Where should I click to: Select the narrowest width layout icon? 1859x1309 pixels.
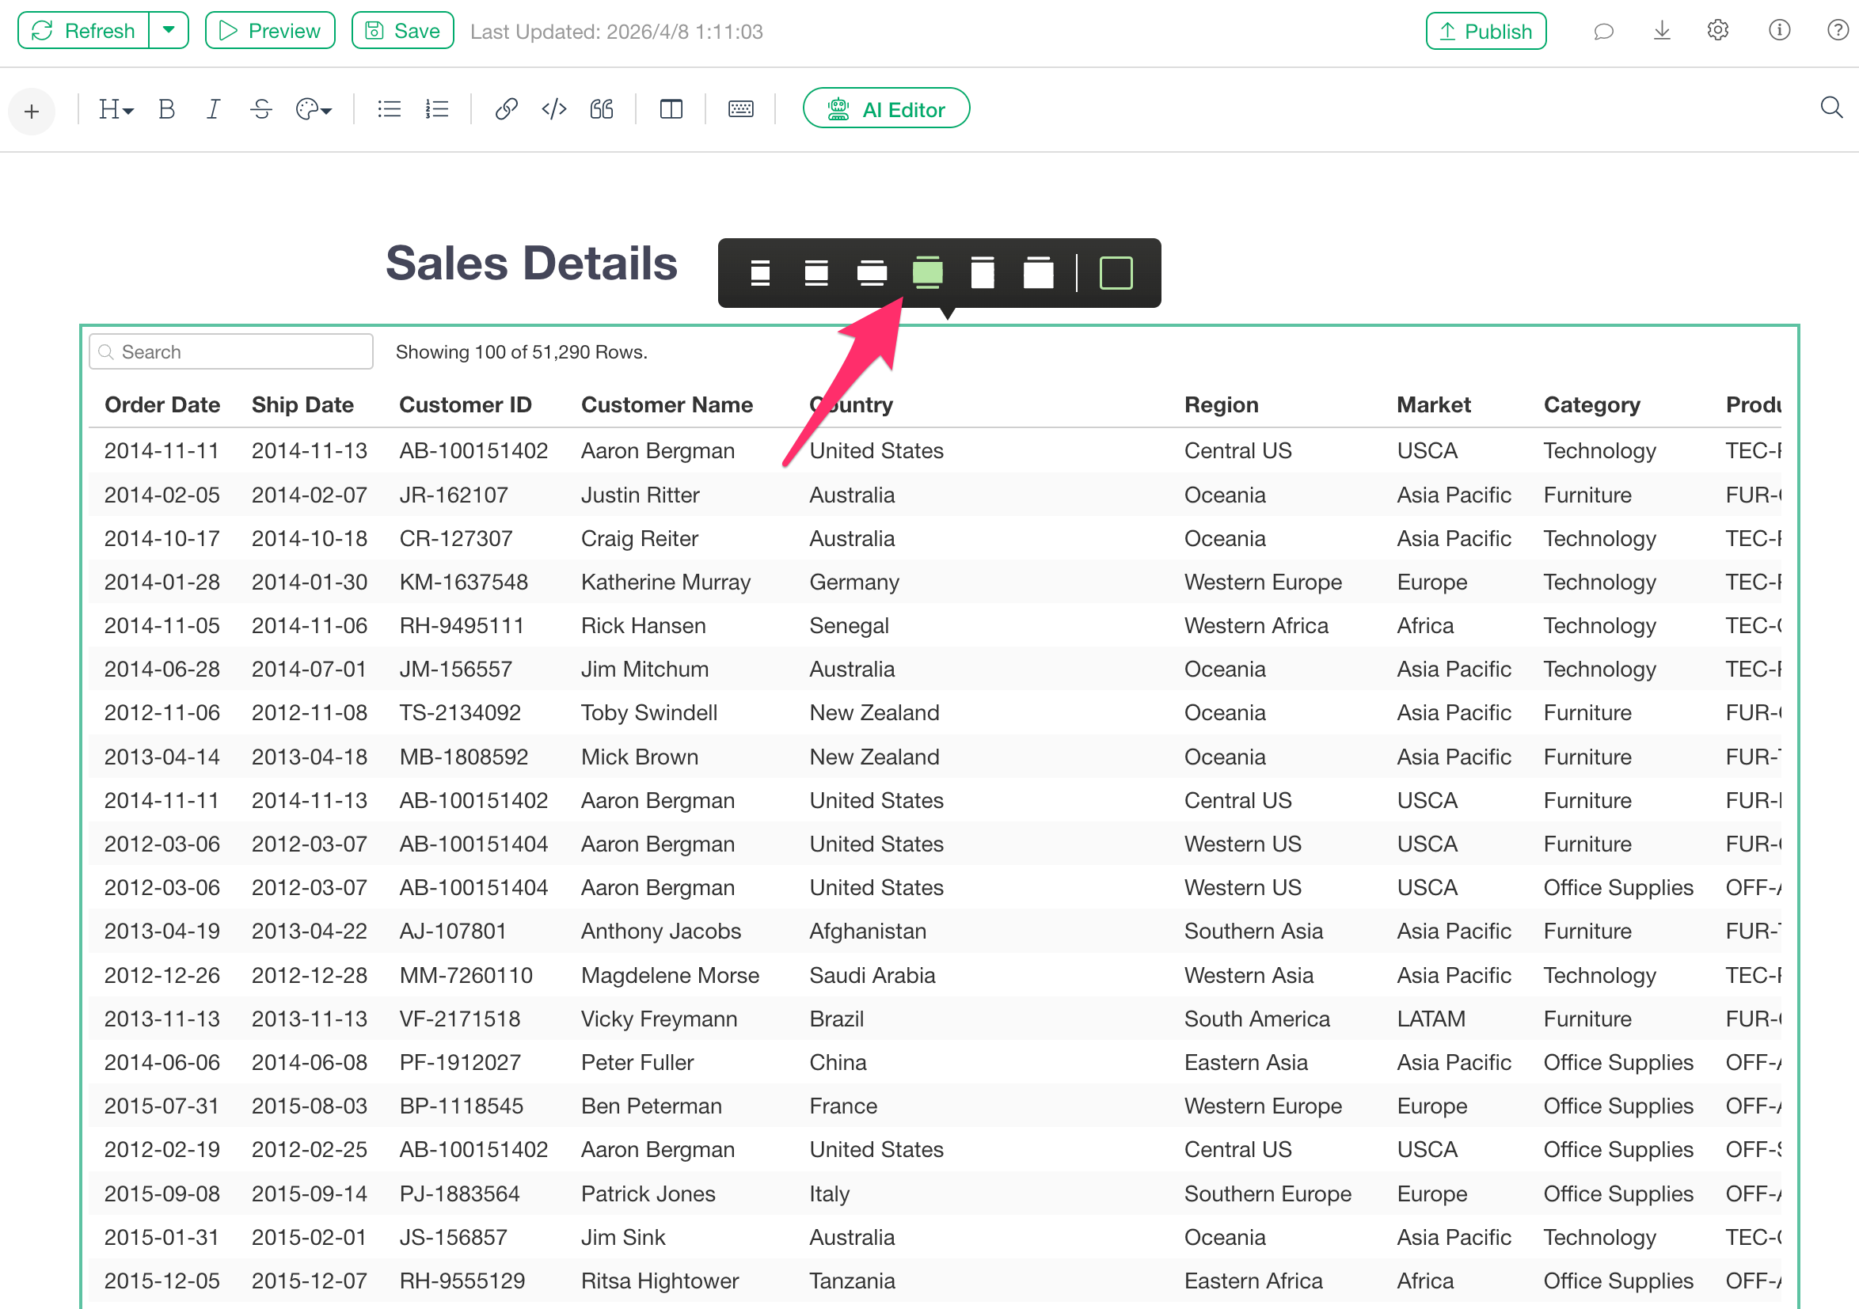tap(759, 273)
